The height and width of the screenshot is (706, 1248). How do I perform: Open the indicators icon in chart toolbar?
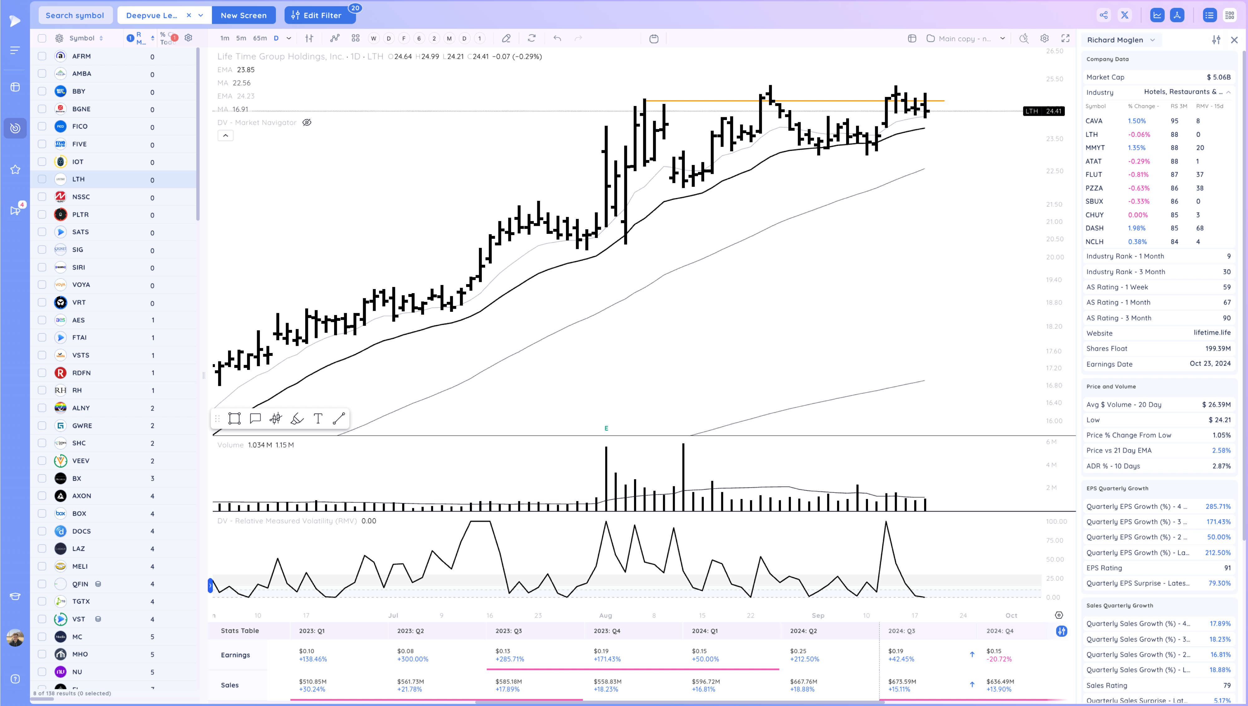pos(335,38)
